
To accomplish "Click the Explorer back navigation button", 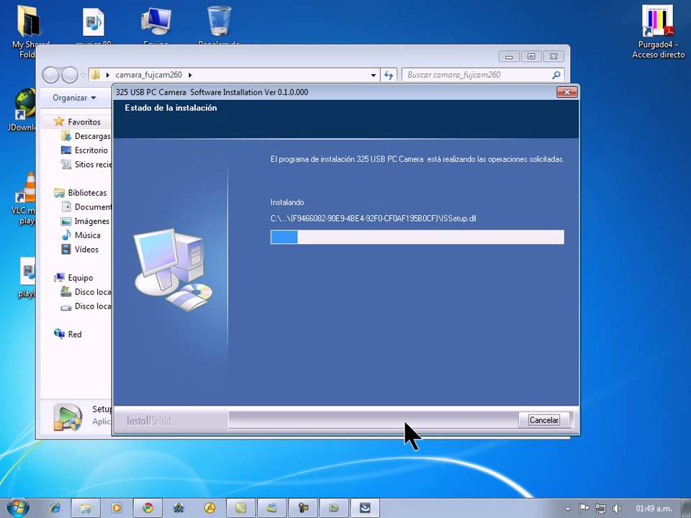I will coord(51,75).
